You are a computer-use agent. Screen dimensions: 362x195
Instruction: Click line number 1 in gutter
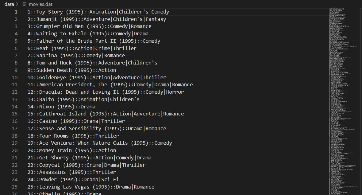tap(16, 12)
